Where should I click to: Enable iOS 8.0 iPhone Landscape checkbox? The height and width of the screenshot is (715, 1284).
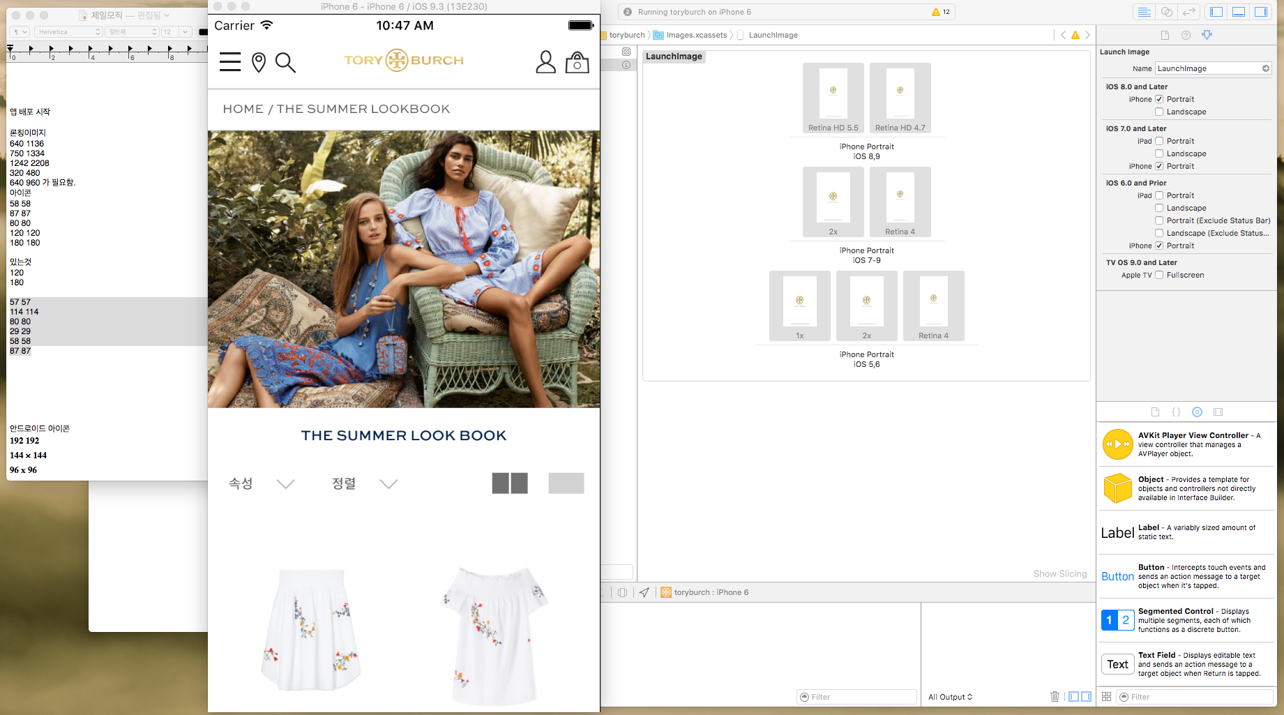coord(1159,112)
